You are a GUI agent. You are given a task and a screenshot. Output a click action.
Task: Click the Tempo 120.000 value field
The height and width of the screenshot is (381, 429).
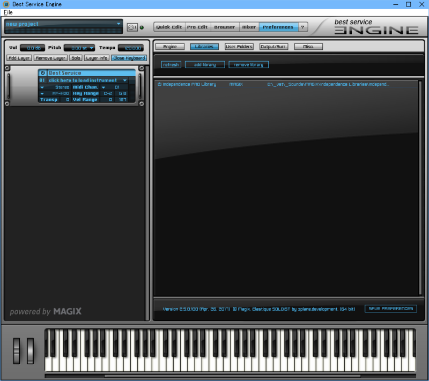tap(131, 48)
